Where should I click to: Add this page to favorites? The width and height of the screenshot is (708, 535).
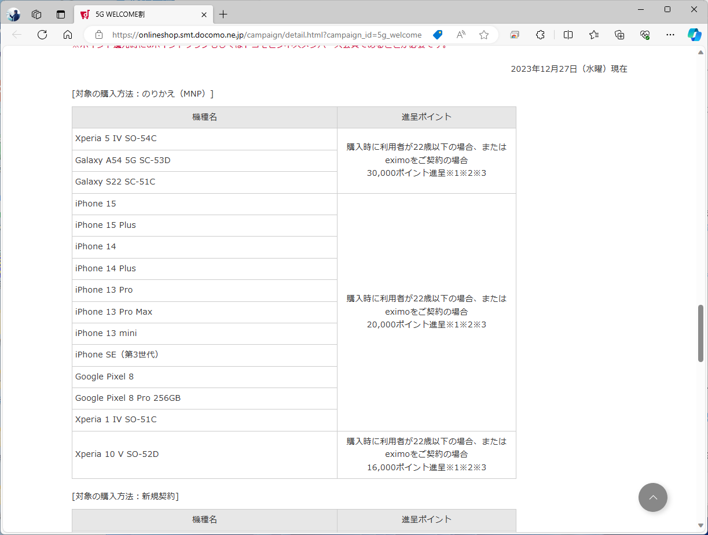483,35
